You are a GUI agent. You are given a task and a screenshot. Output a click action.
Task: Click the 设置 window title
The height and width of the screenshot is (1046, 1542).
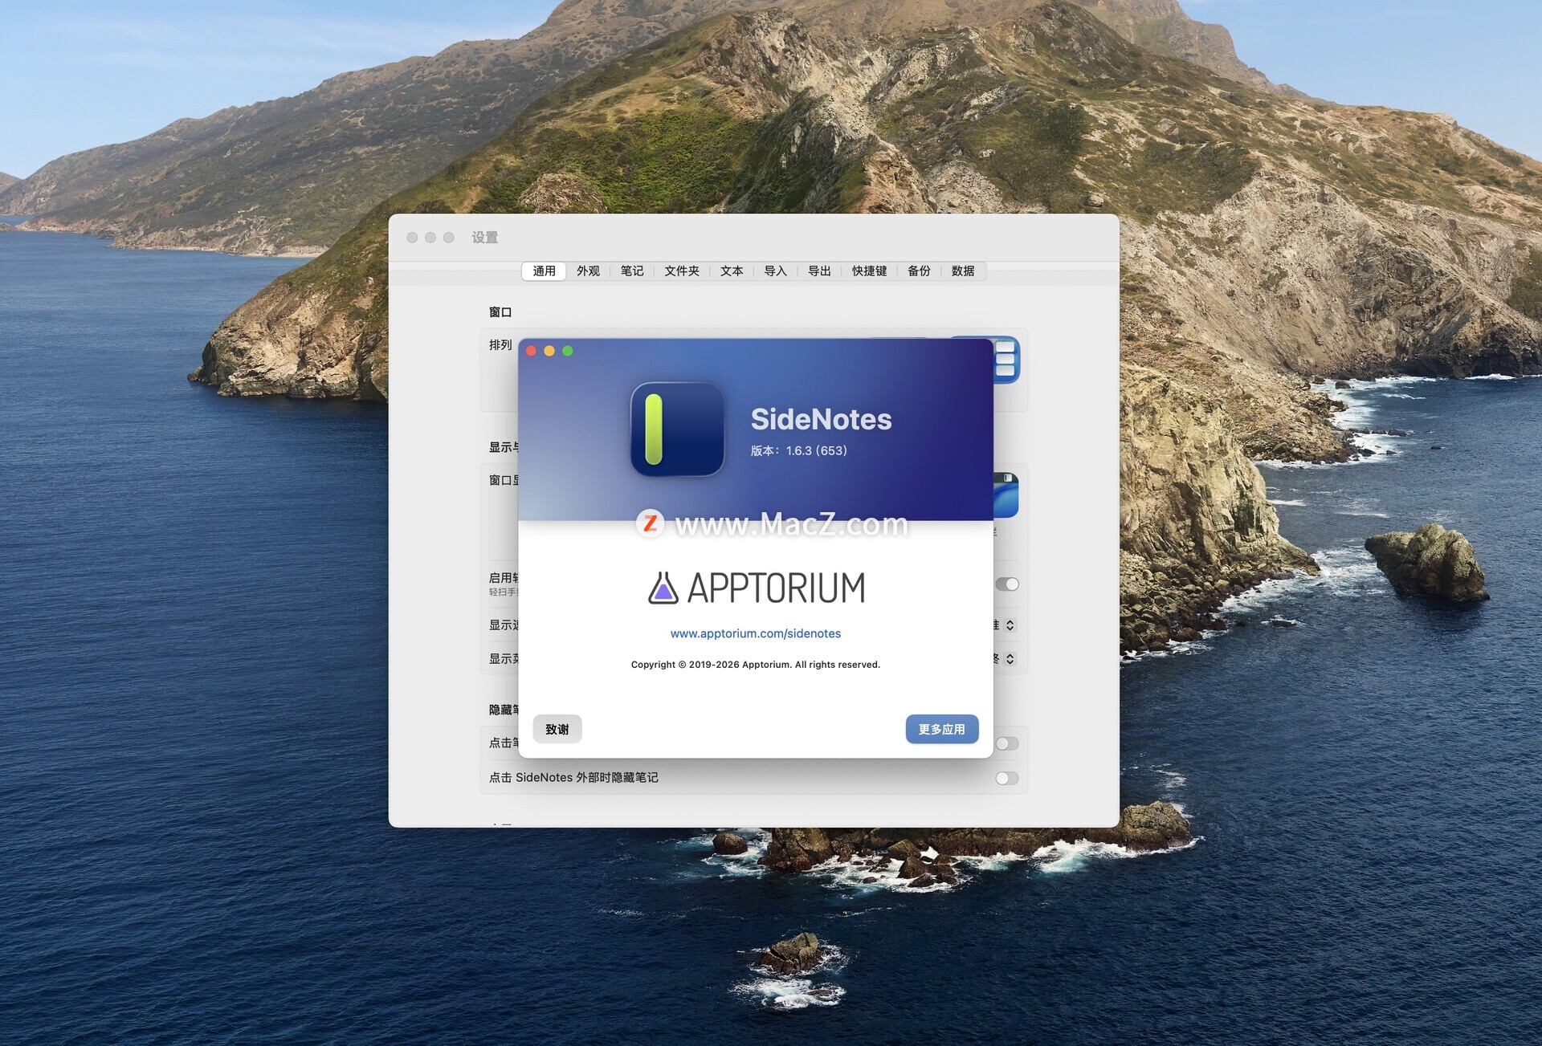click(485, 238)
